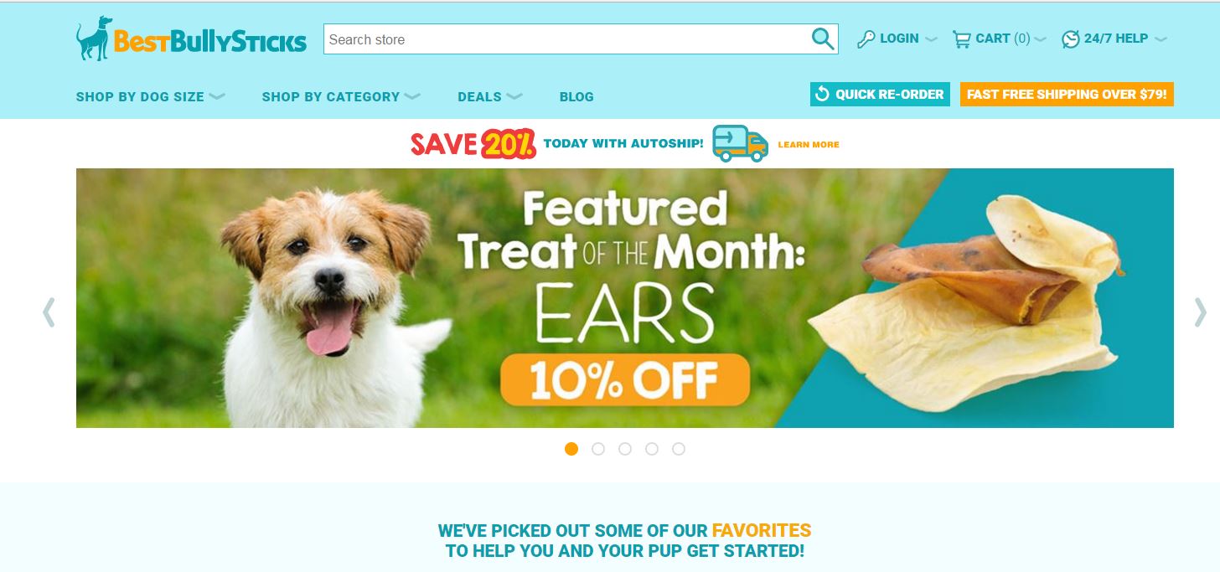The image size is (1220, 572).
Task: Expand the Shop By Dog Size menu
Action: [x=151, y=96]
